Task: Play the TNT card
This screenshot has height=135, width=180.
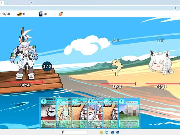Action: pyautogui.click(x=48, y=113)
